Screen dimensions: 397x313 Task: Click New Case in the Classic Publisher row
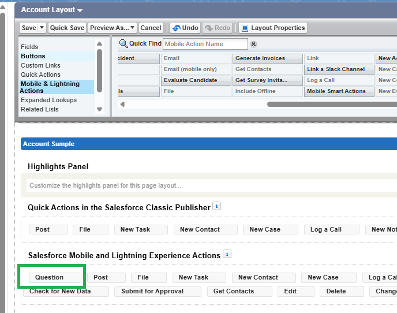point(271,229)
